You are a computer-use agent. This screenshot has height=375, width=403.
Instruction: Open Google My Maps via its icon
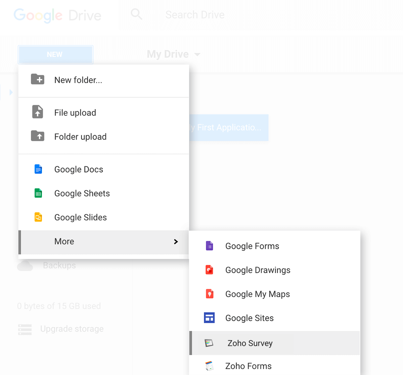209,294
